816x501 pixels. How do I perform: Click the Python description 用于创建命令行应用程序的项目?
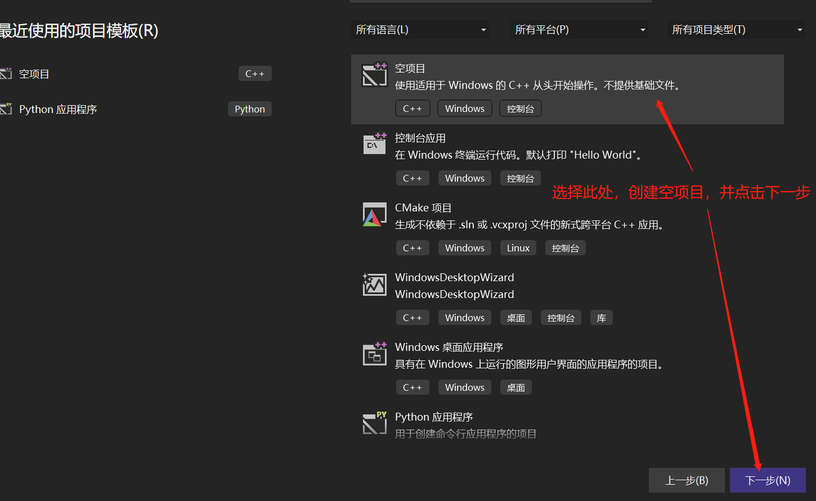coord(465,434)
